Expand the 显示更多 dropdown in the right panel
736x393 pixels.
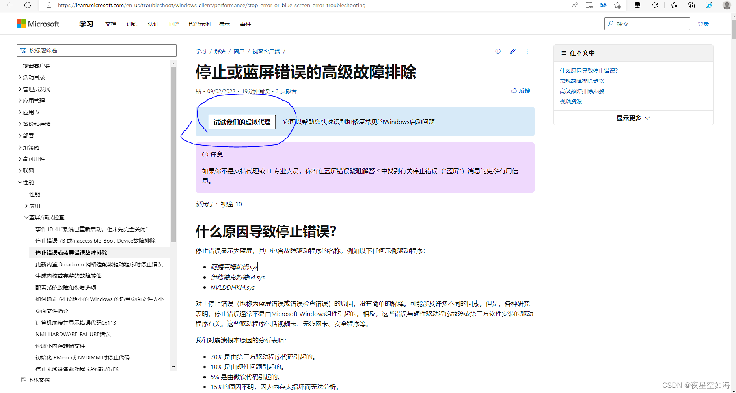click(x=633, y=118)
